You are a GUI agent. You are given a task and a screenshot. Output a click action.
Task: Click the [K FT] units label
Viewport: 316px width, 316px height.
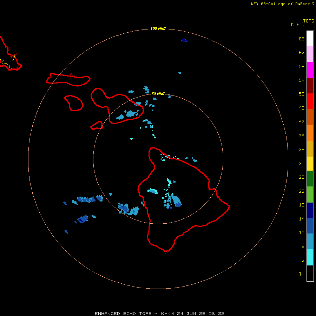[x=297, y=24]
